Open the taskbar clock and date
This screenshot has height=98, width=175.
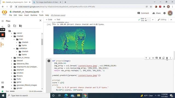click(x=164, y=96)
